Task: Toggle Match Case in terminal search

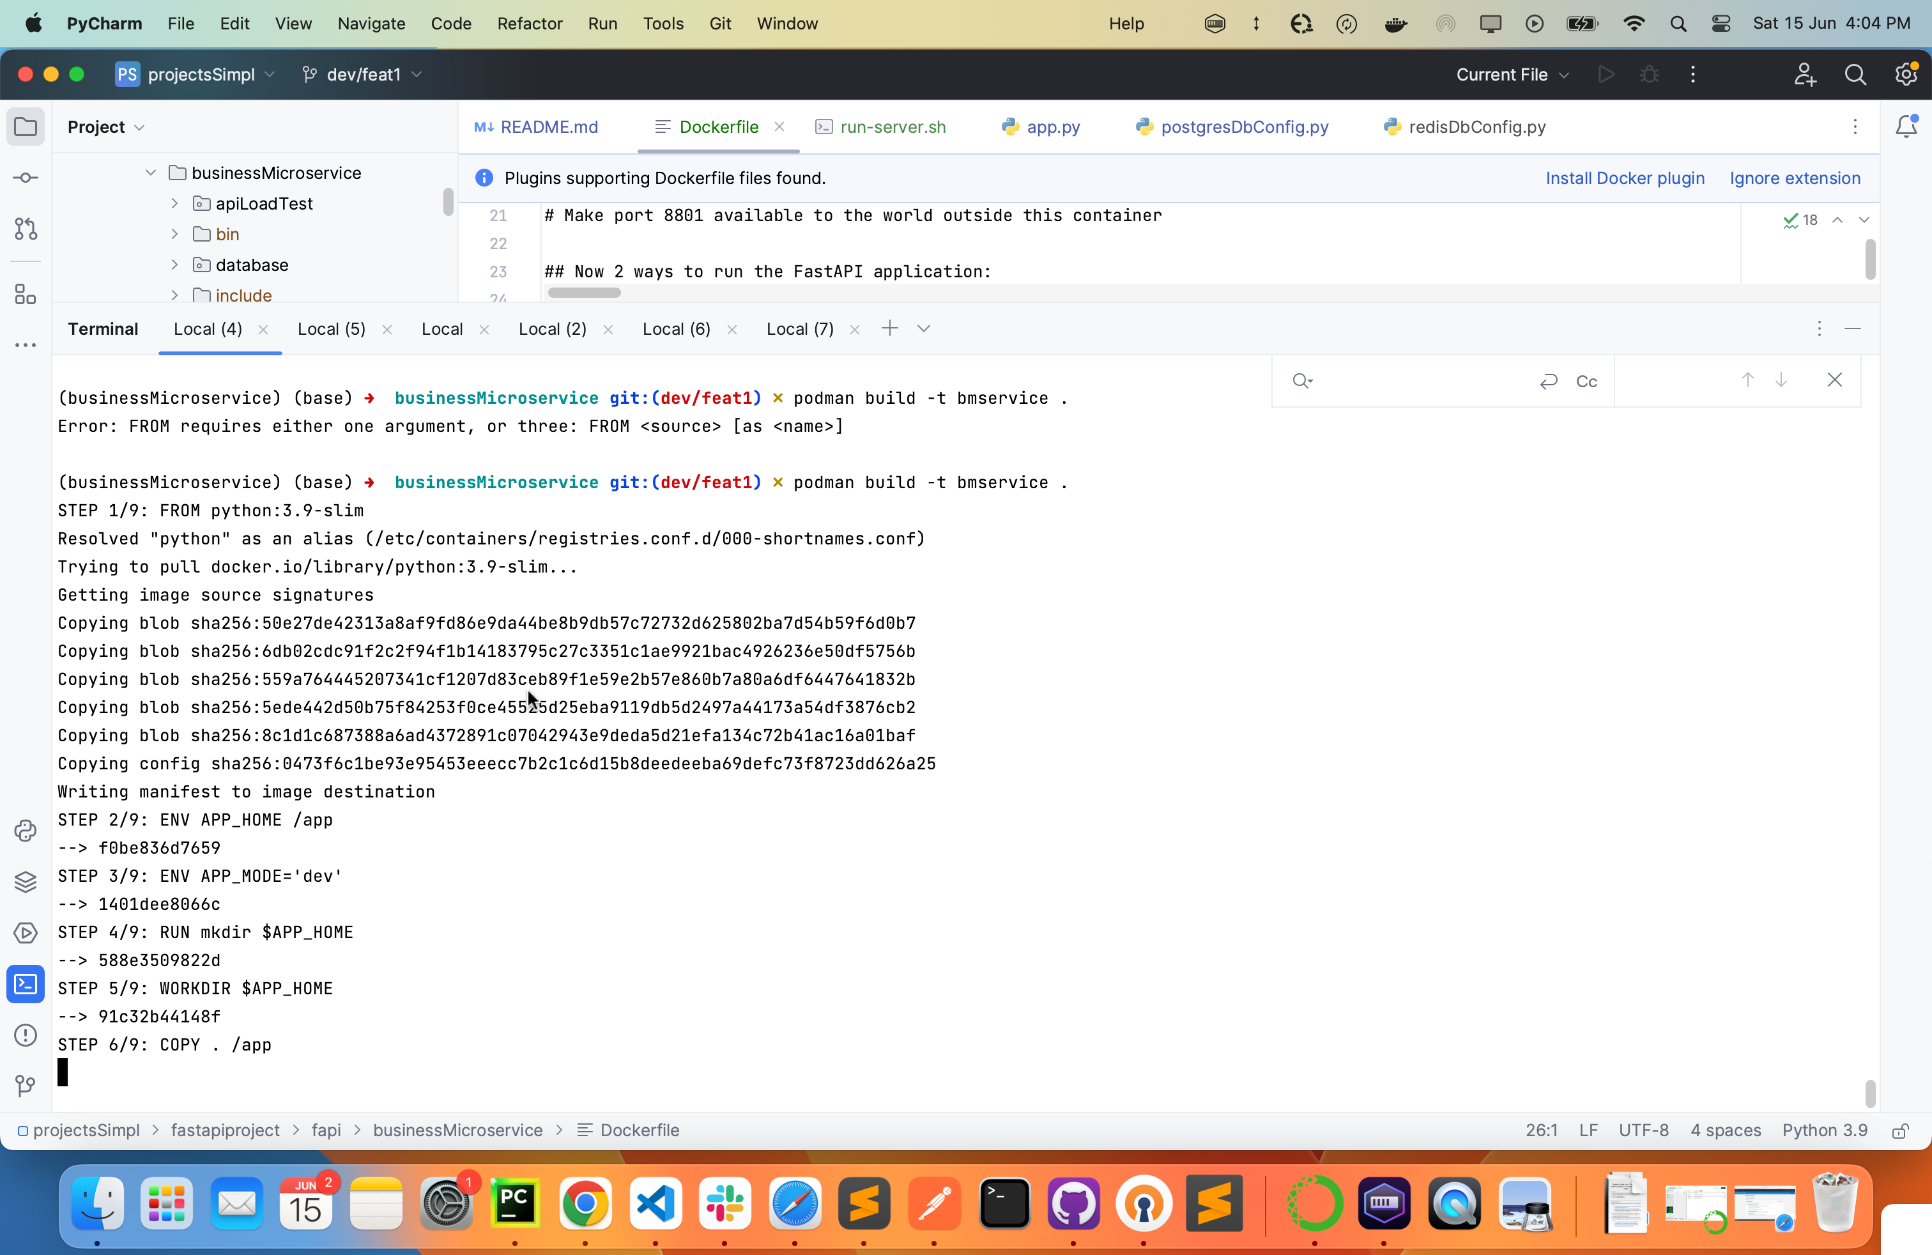Action: (x=1586, y=381)
